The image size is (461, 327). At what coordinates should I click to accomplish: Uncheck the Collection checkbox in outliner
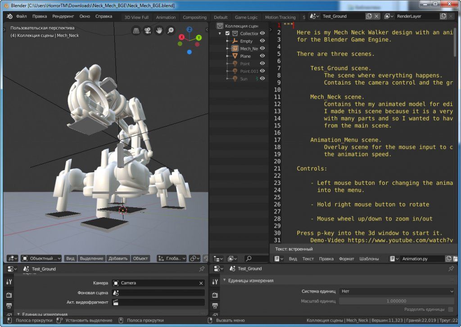[227, 33]
